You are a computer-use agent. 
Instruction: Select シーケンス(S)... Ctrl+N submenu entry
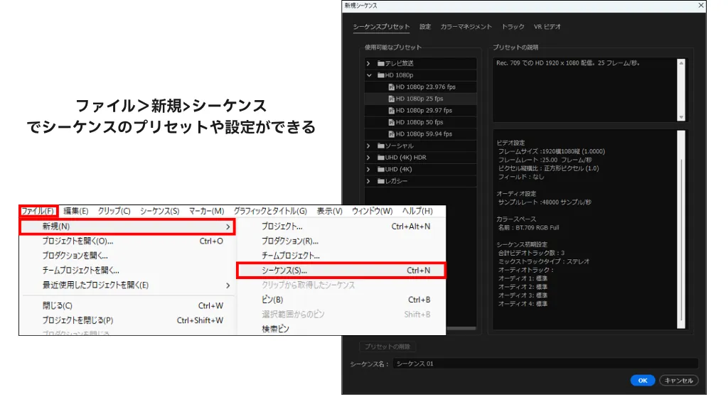(x=341, y=271)
